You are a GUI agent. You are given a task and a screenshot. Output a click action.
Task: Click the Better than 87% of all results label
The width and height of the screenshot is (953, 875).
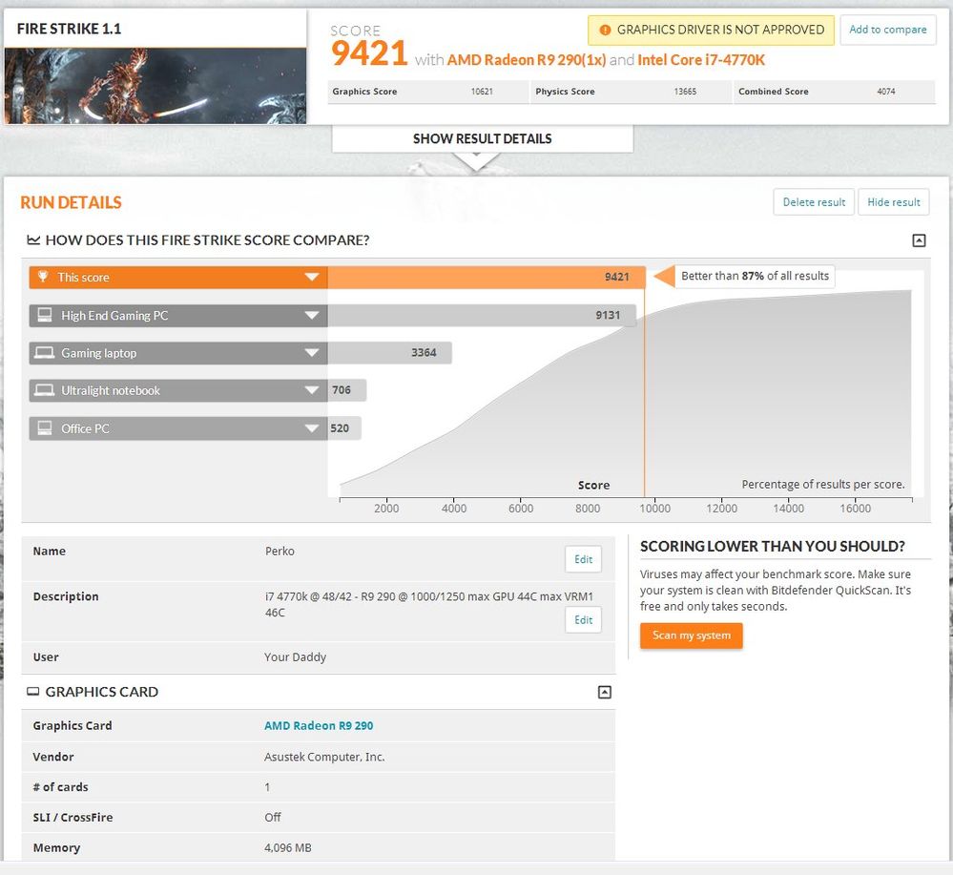755,276
